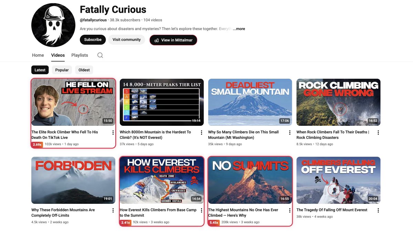Click title 'Why So Many Climbers Die'
Image resolution: width=413 pixels, height=232 pixels.
click(x=243, y=135)
